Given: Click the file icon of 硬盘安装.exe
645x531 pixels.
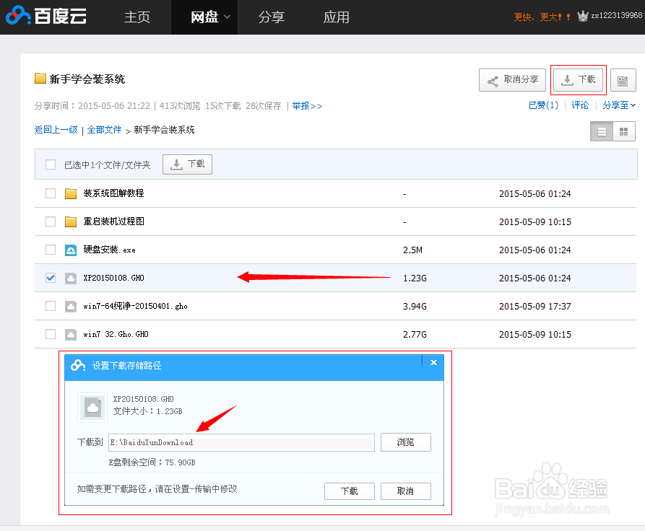Looking at the screenshot, I should (69, 249).
